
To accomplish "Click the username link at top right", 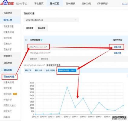I will [125, 4].
